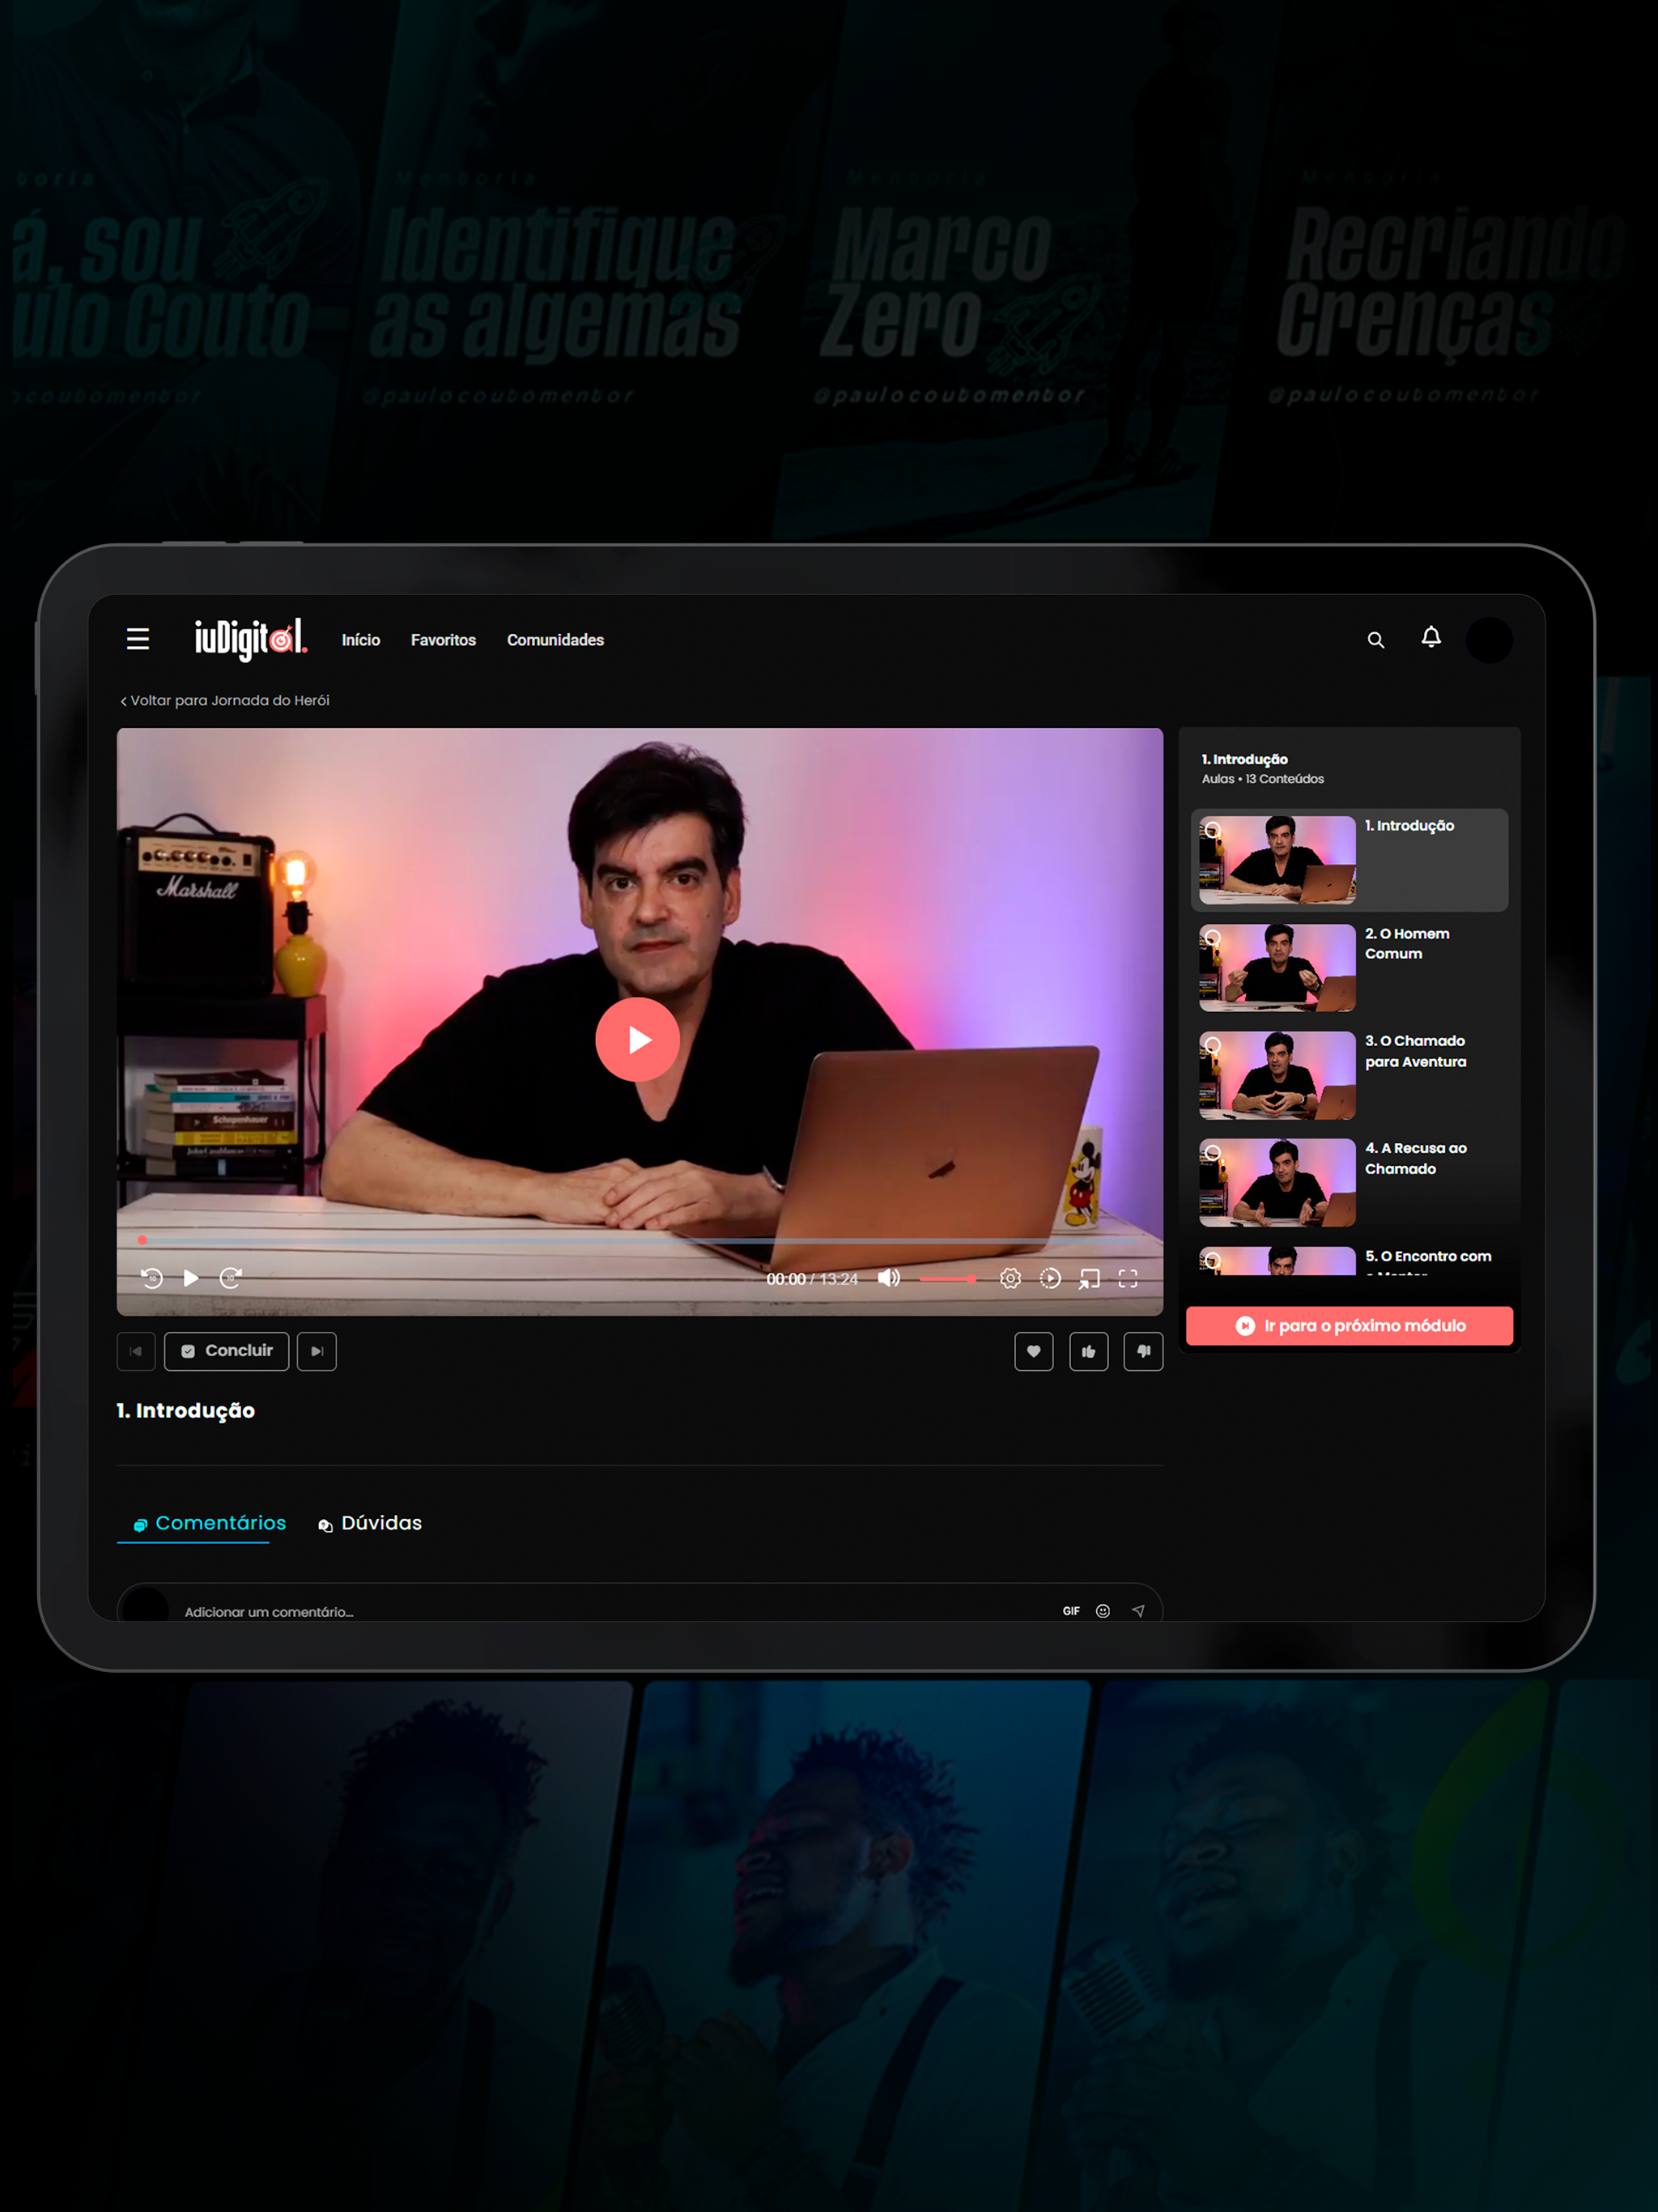Open the GIF picker in comment box

[1071, 1611]
